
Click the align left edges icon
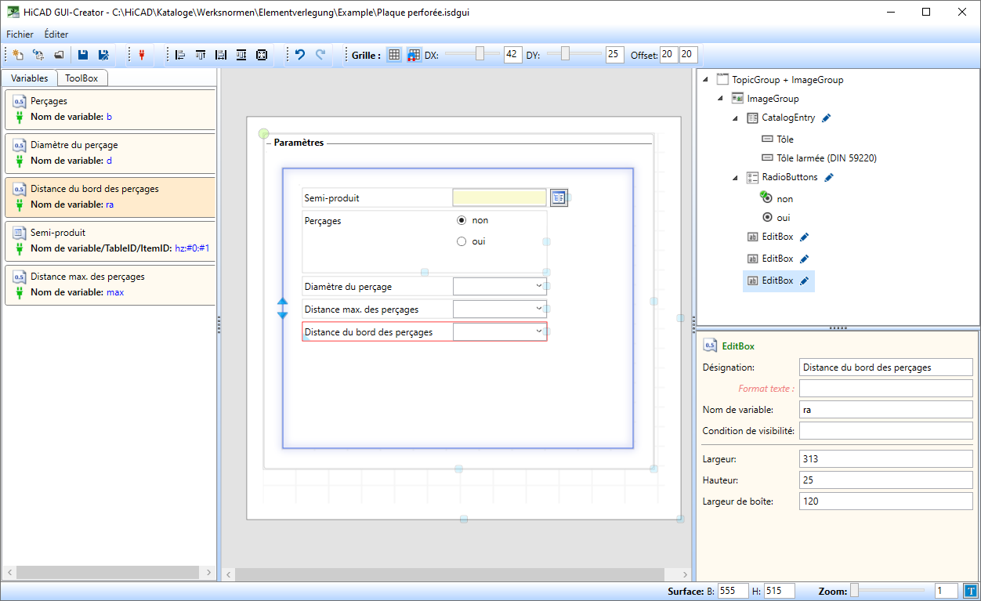180,55
